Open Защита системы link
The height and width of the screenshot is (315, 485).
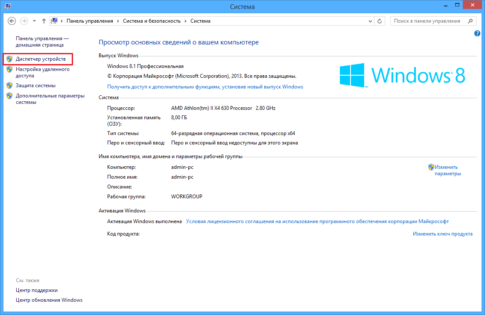tap(35, 85)
